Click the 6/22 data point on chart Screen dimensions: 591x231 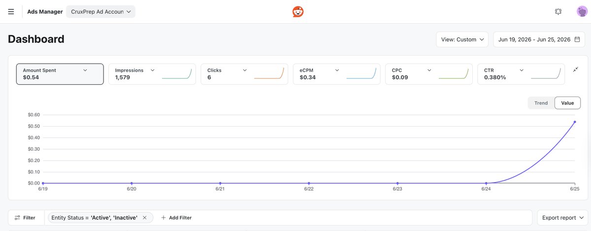coord(309,183)
